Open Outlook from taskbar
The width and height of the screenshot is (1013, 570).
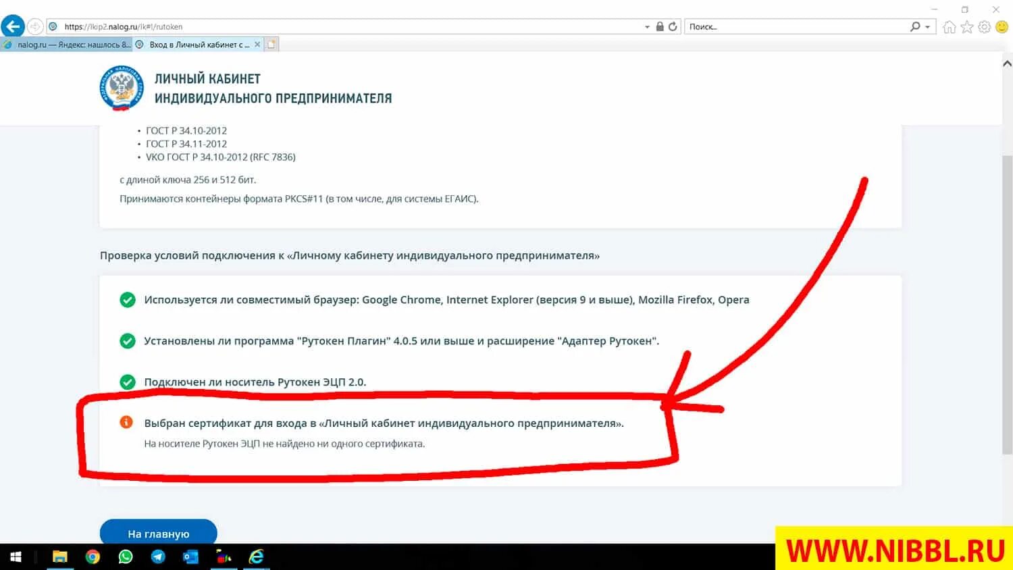coord(190,557)
